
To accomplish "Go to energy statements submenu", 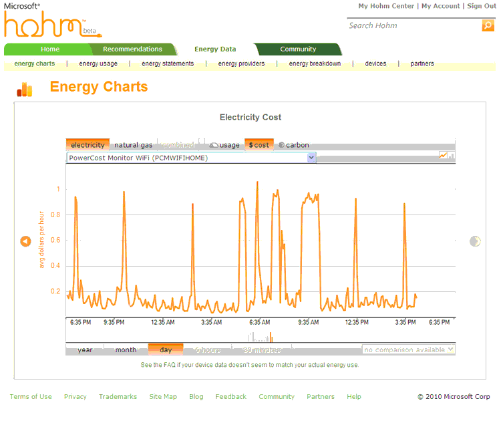I will click(x=168, y=63).
